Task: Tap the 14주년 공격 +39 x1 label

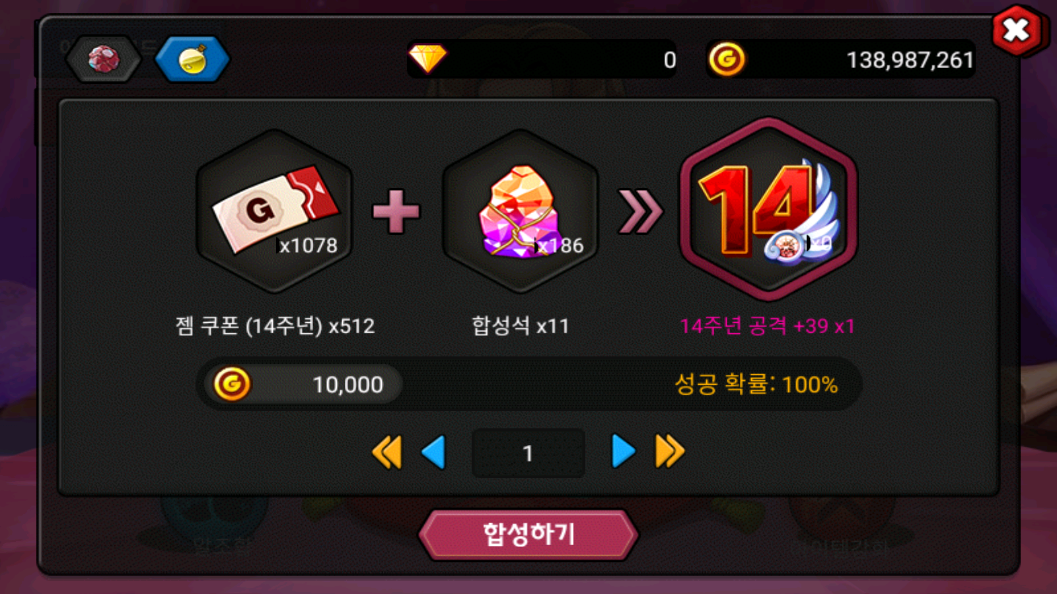Action: [767, 325]
